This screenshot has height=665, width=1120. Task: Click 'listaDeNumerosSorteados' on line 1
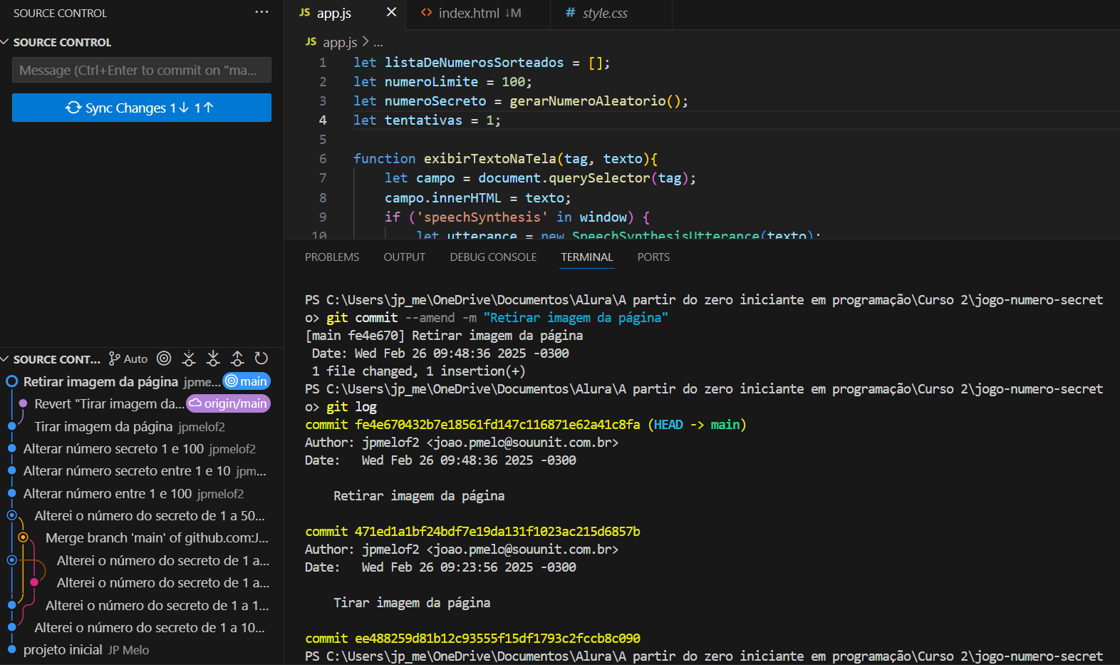click(x=474, y=62)
